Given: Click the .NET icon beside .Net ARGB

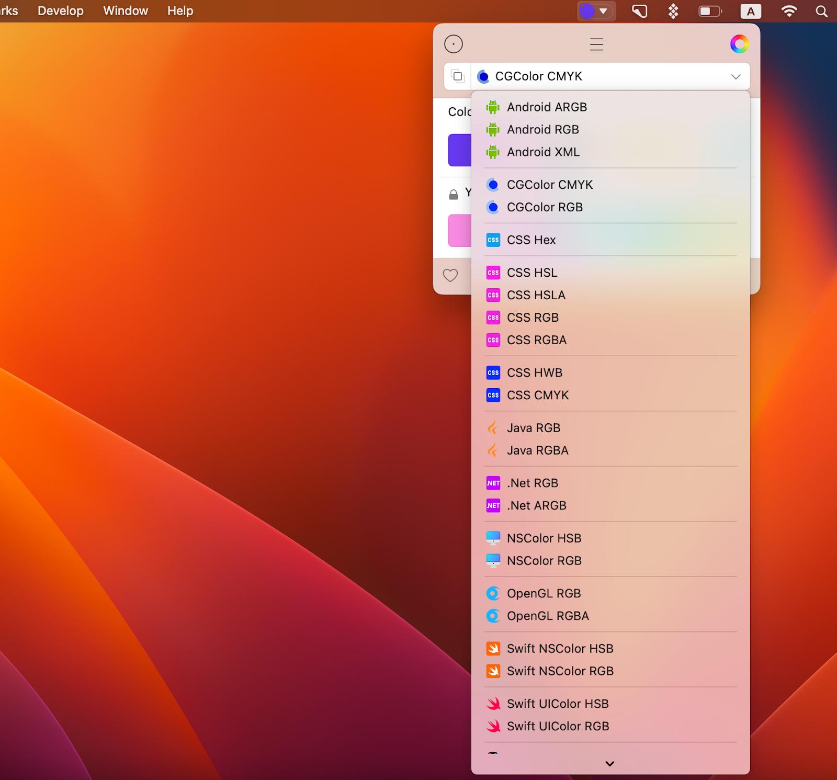Looking at the screenshot, I should [x=492, y=505].
